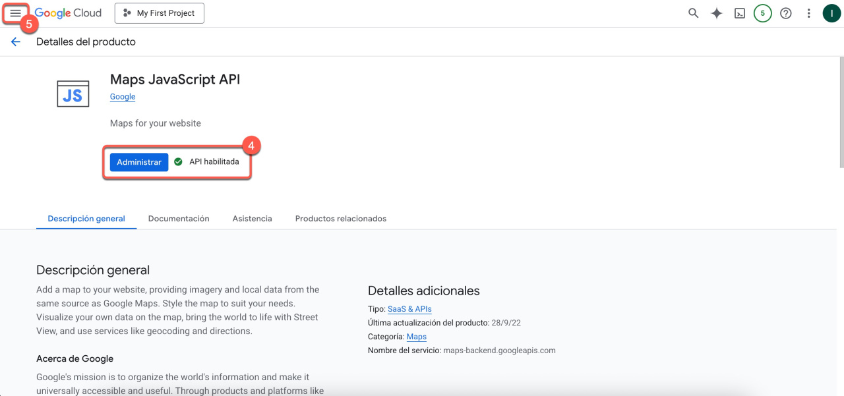Viewport: 844px width, 396px height.
Task: Open the search magnifier icon
Action: pos(693,13)
